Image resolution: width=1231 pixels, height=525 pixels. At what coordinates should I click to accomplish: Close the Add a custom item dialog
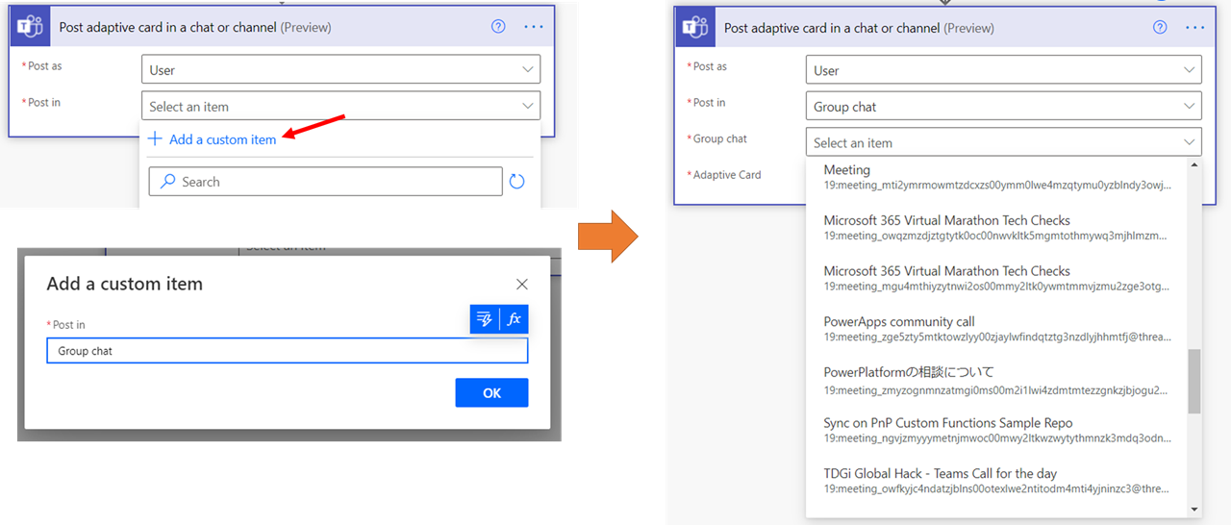tap(522, 284)
